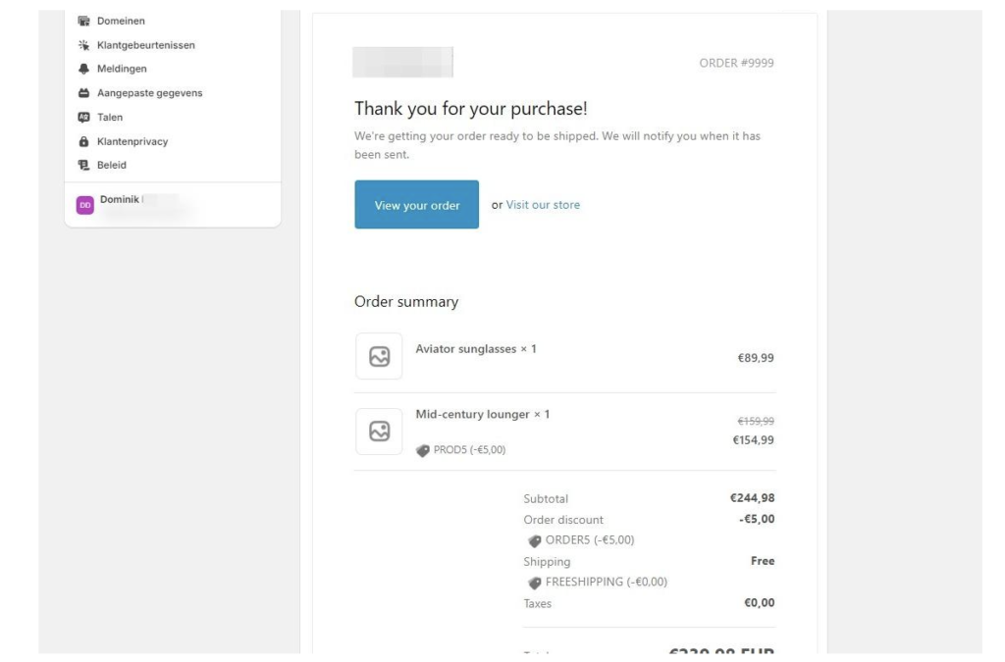Click the Klantenprivacy lock icon

83,141
